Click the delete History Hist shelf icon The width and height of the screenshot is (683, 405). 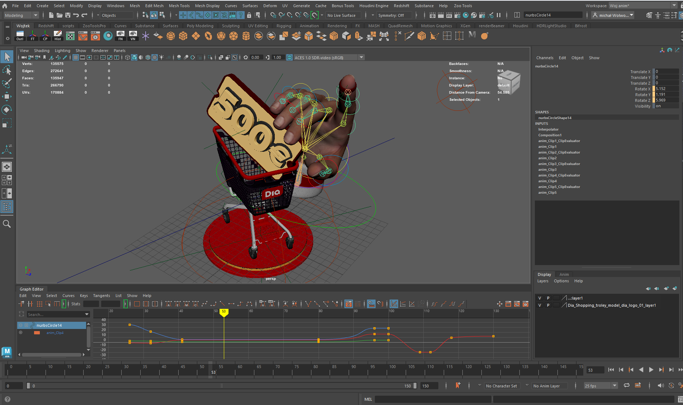58,36
